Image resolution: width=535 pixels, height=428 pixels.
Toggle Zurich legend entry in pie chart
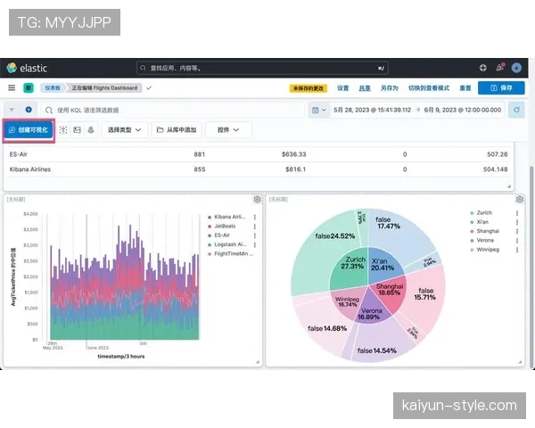484,213
